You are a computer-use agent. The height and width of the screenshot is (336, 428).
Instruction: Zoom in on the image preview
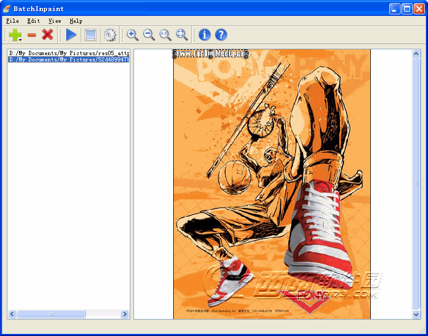point(132,35)
